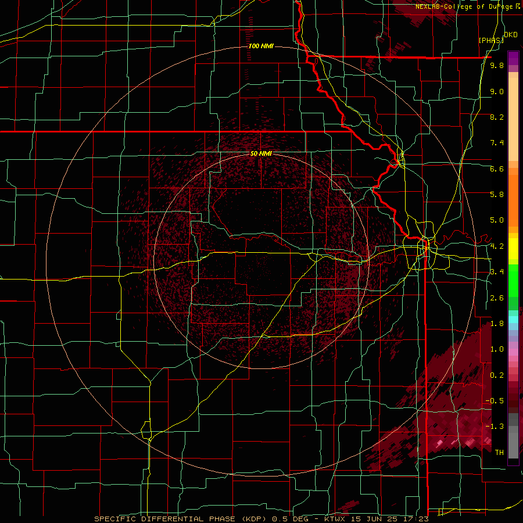Click the 4.2 value on the scale
Screen dimensions: 523x523
tap(497, 246)
